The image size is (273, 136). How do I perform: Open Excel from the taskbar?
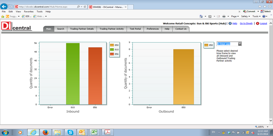pos(94,132)
